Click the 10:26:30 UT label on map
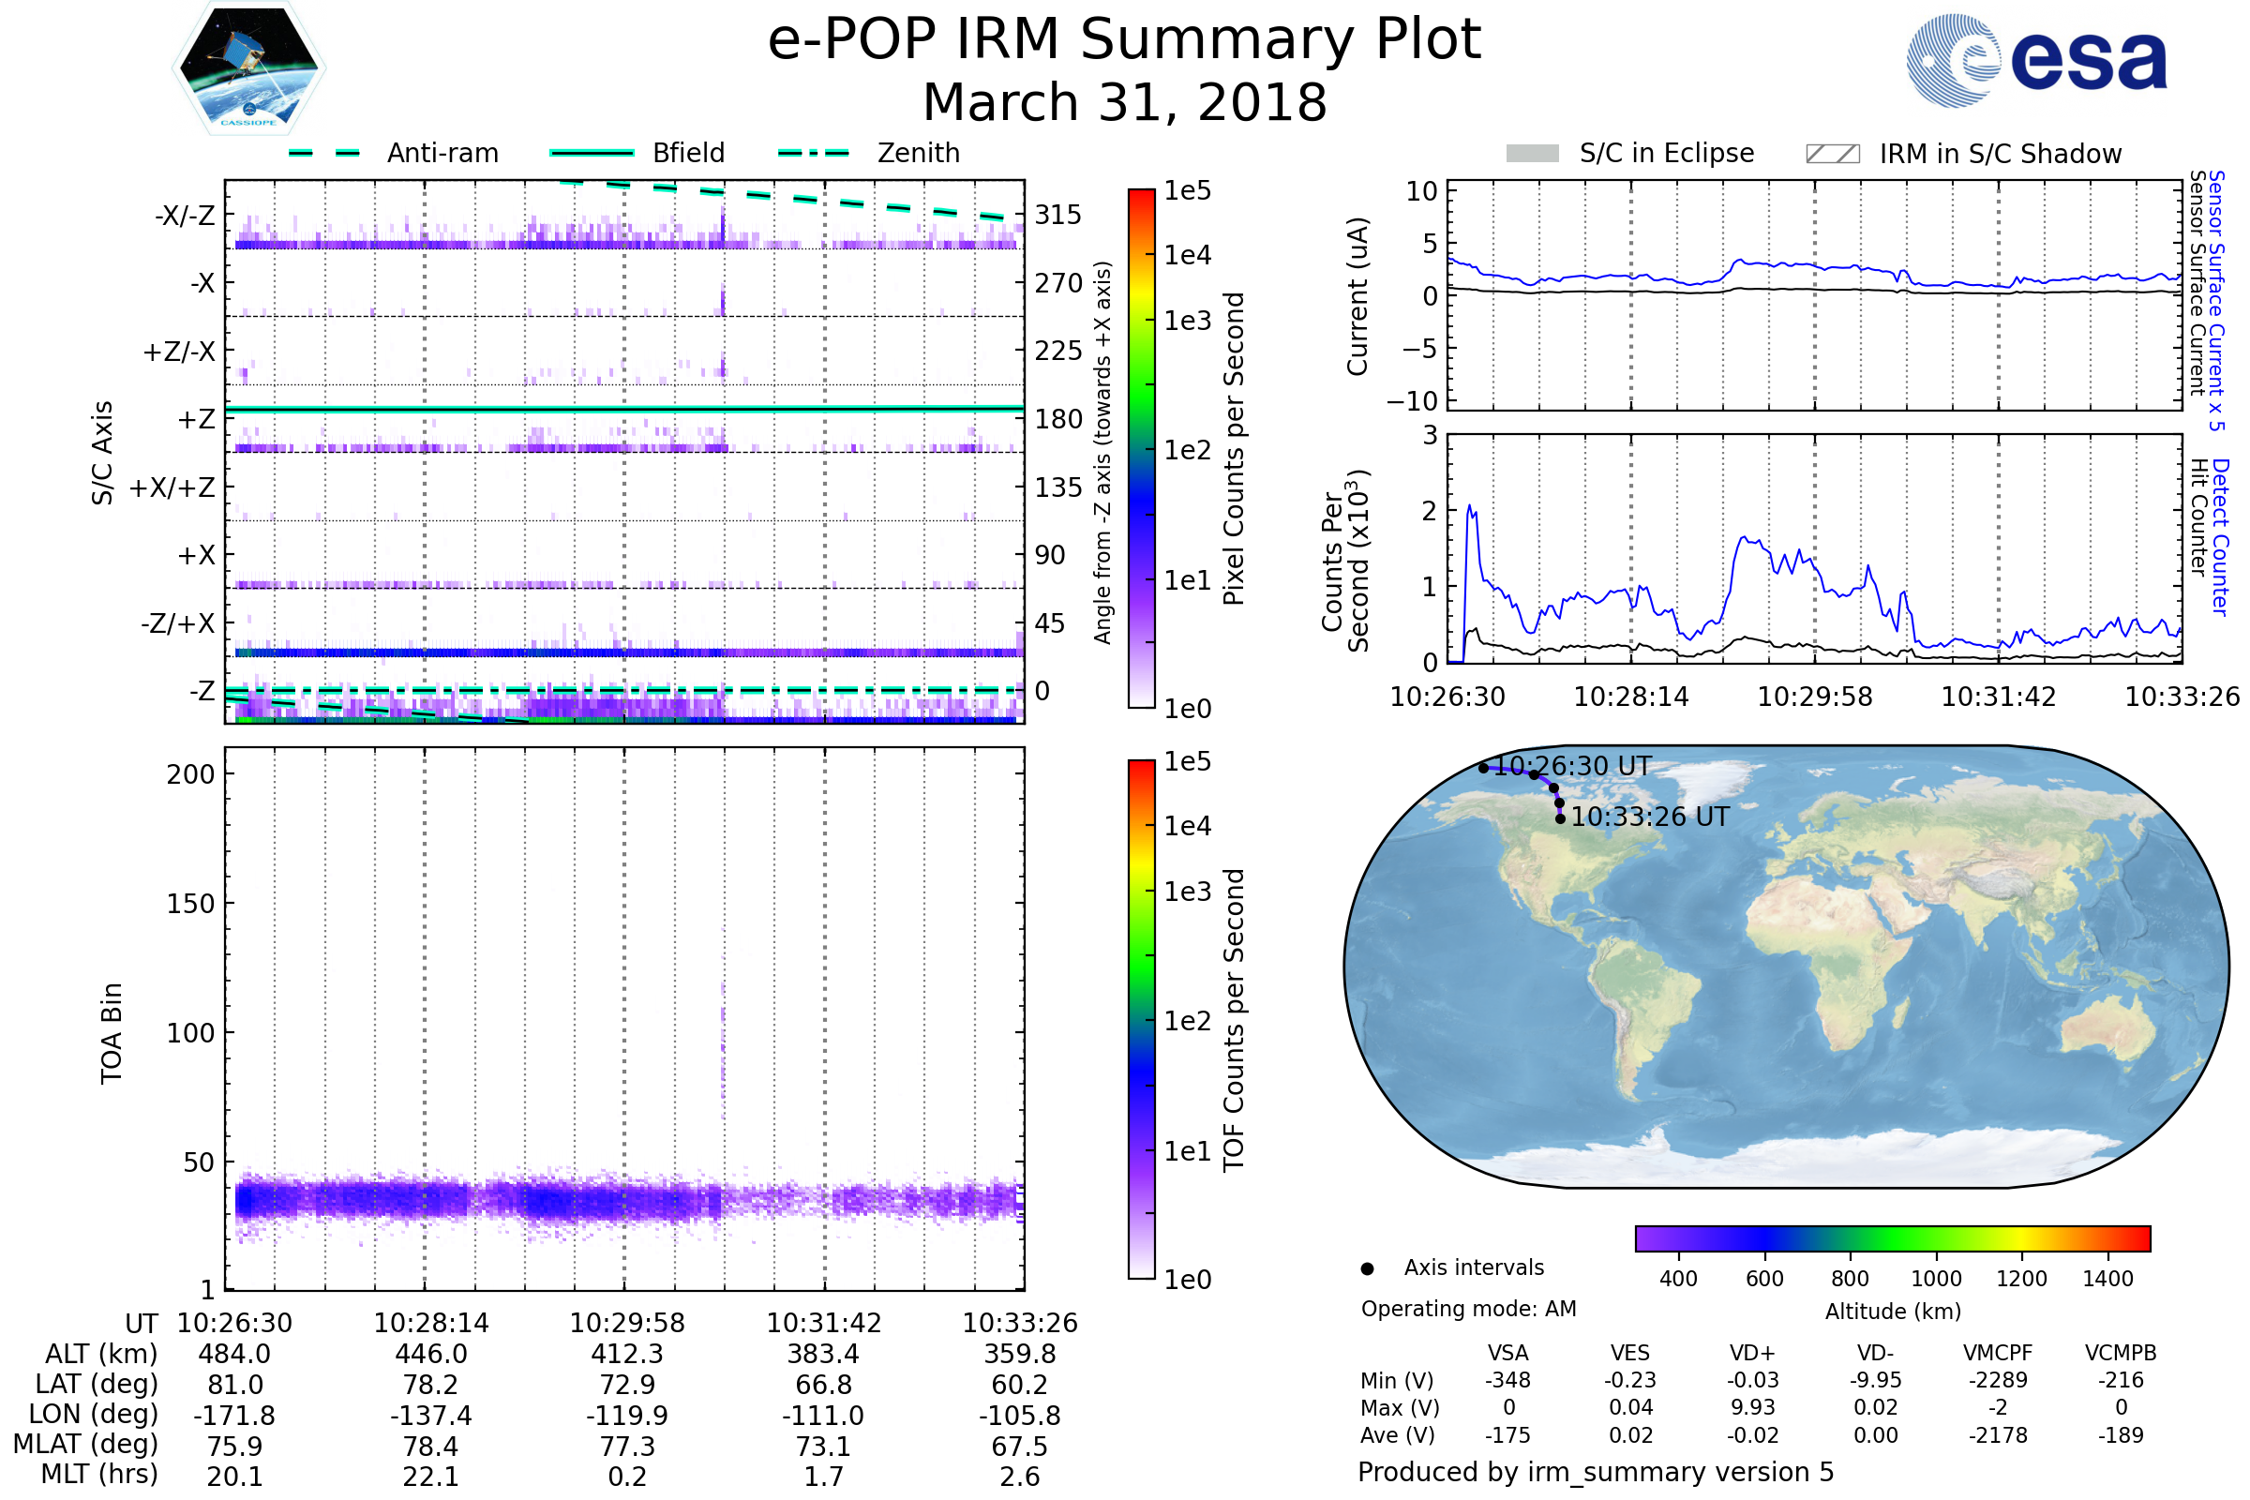 [1572, 766]
